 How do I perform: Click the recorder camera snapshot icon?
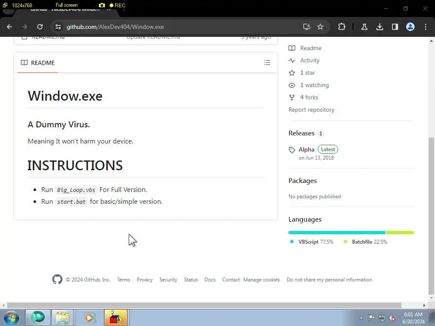click(102, 5)
